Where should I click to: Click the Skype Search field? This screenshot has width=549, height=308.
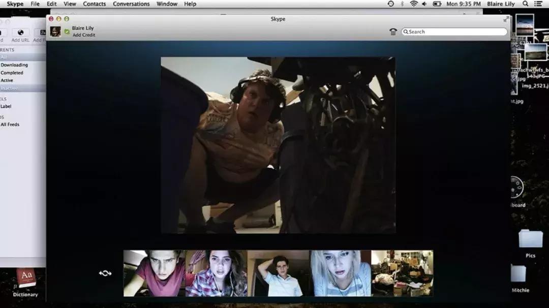pyautogui.click(x=454, y=32)
